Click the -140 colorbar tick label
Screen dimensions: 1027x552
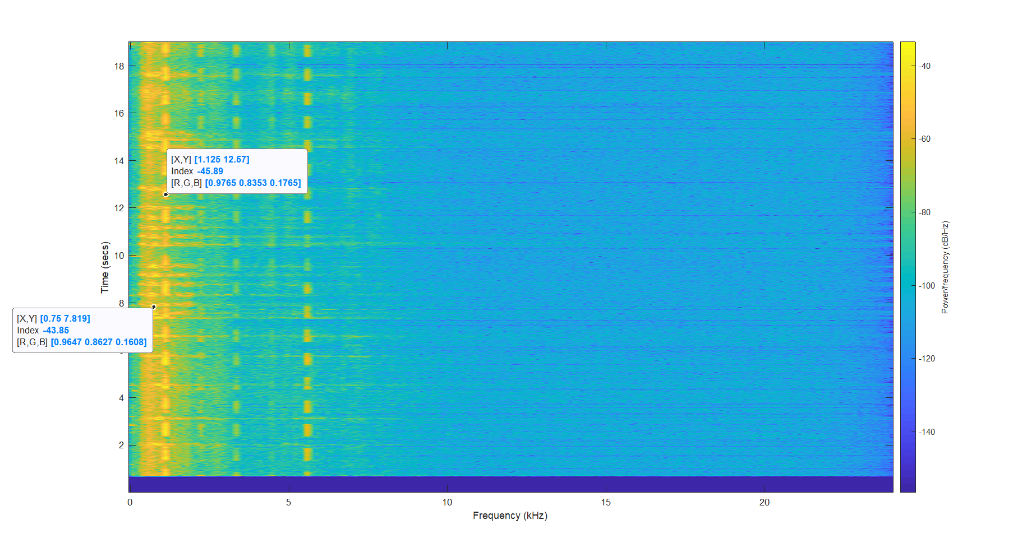pos(927,432)
